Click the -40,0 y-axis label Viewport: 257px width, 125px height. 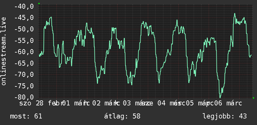[24, 7]
